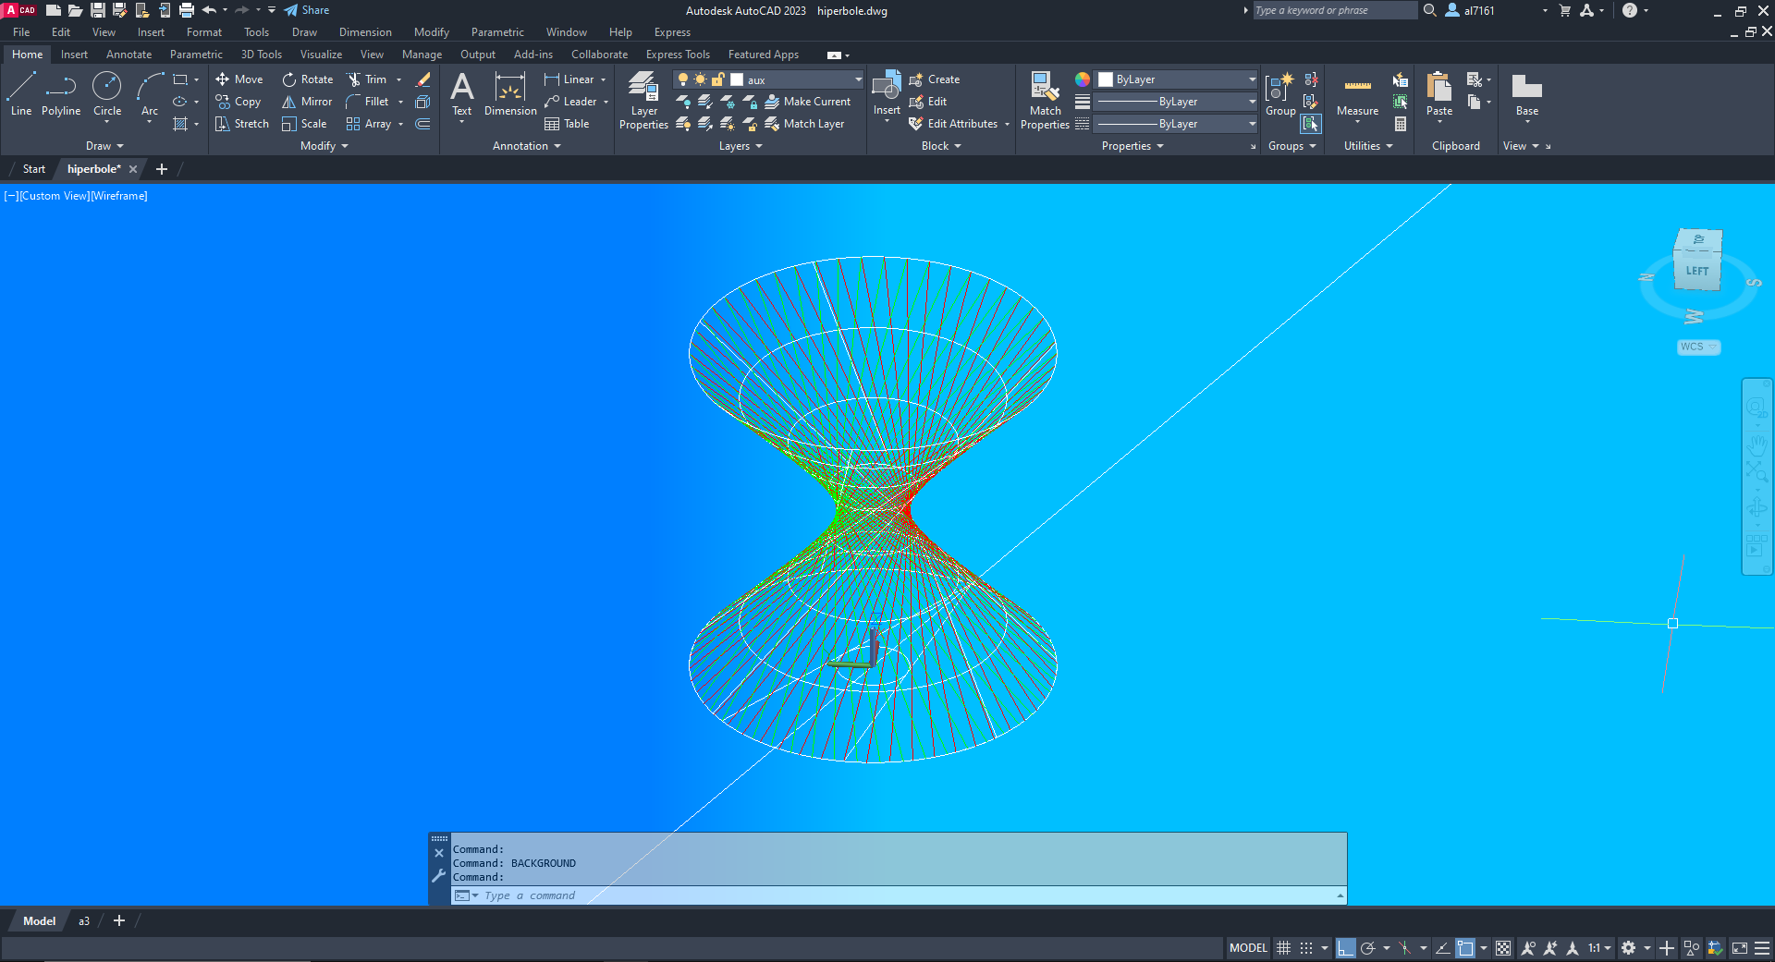Viewport: 1775px width, 962px height.
Task: Click Match Properties tool
Action: (1045, 101)
